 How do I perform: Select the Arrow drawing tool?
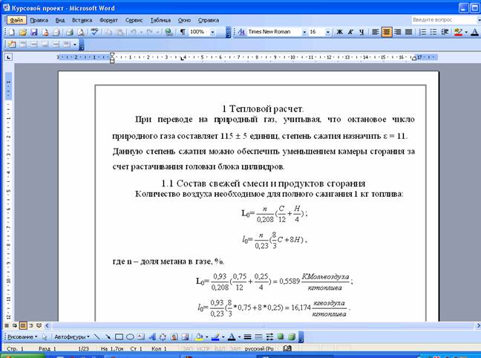(x=108, y=336)
